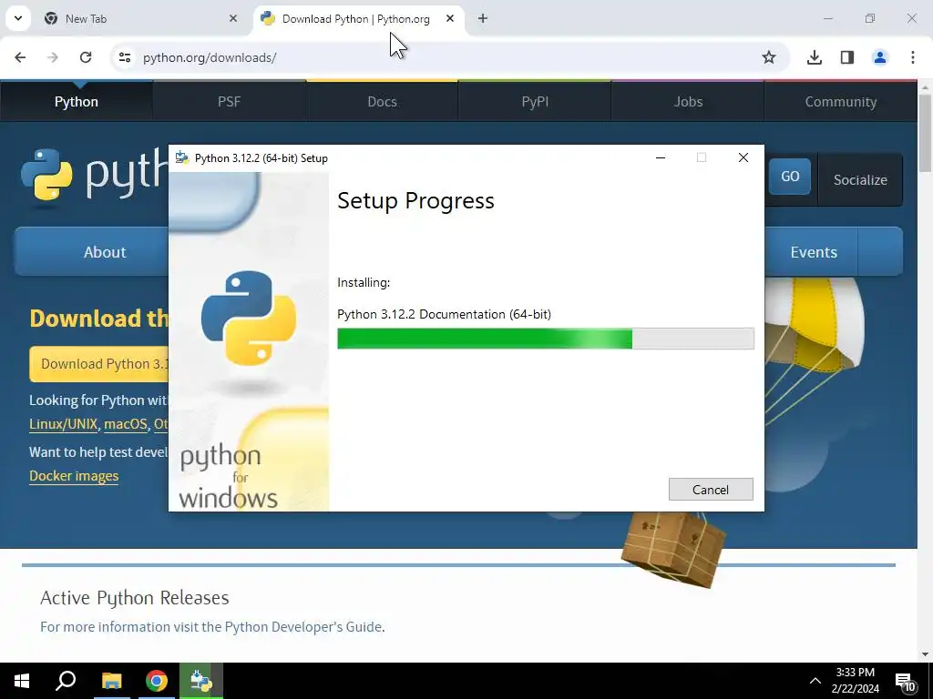Click the setup progress bar
The width and height of the screenshot is (933, 699).
click(x=546, y=339)
